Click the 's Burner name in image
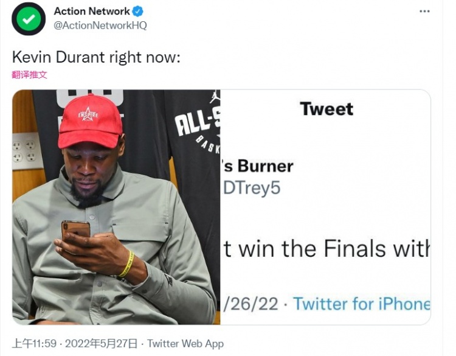Screen dimensions: 456x356 (258, 166)
